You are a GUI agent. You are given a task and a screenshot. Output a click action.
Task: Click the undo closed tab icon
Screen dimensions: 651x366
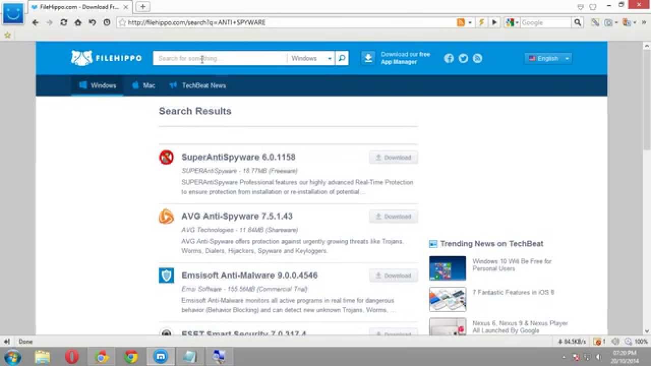[x=92, y=22]
